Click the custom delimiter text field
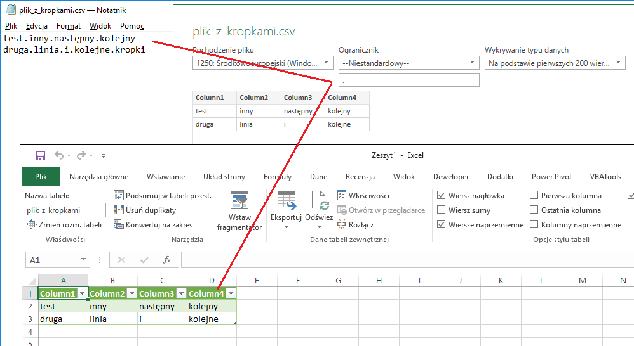Viewport: 634px width, 346px height. 408,80
